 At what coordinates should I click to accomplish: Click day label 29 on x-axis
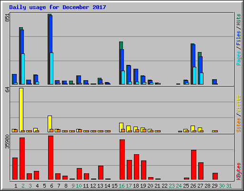click(214, 186)
